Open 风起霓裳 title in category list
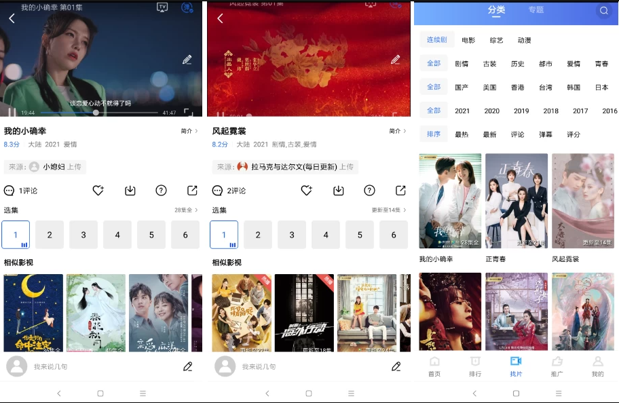 [x=565, y=259]
